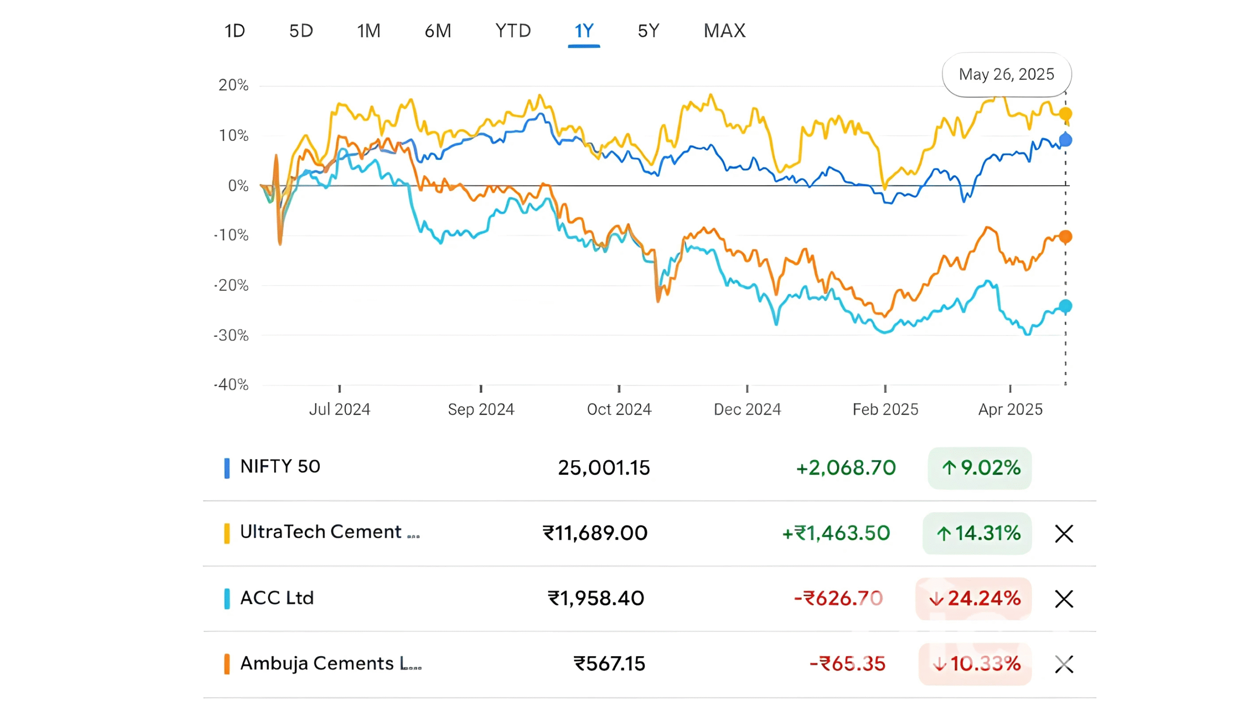Click the Oct 2024 axis label

[x=619, y=409]
